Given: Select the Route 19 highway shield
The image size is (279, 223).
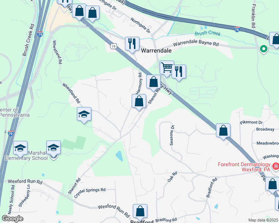Looking at the screenshot, I should point(113,46).
